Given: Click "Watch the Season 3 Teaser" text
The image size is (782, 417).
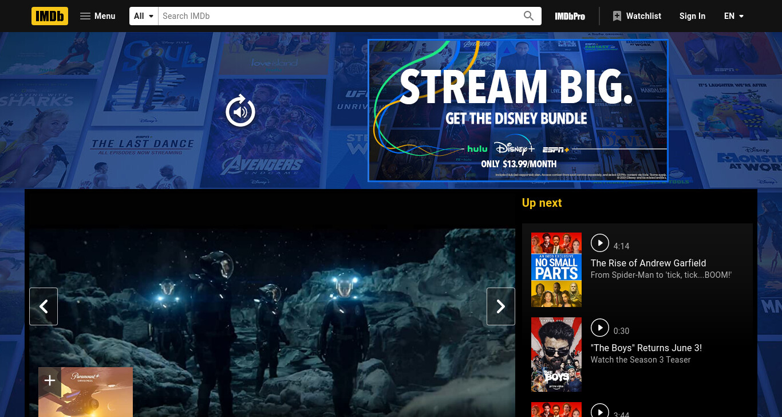Looking at the screenshot, I should (x=641, y=360).
